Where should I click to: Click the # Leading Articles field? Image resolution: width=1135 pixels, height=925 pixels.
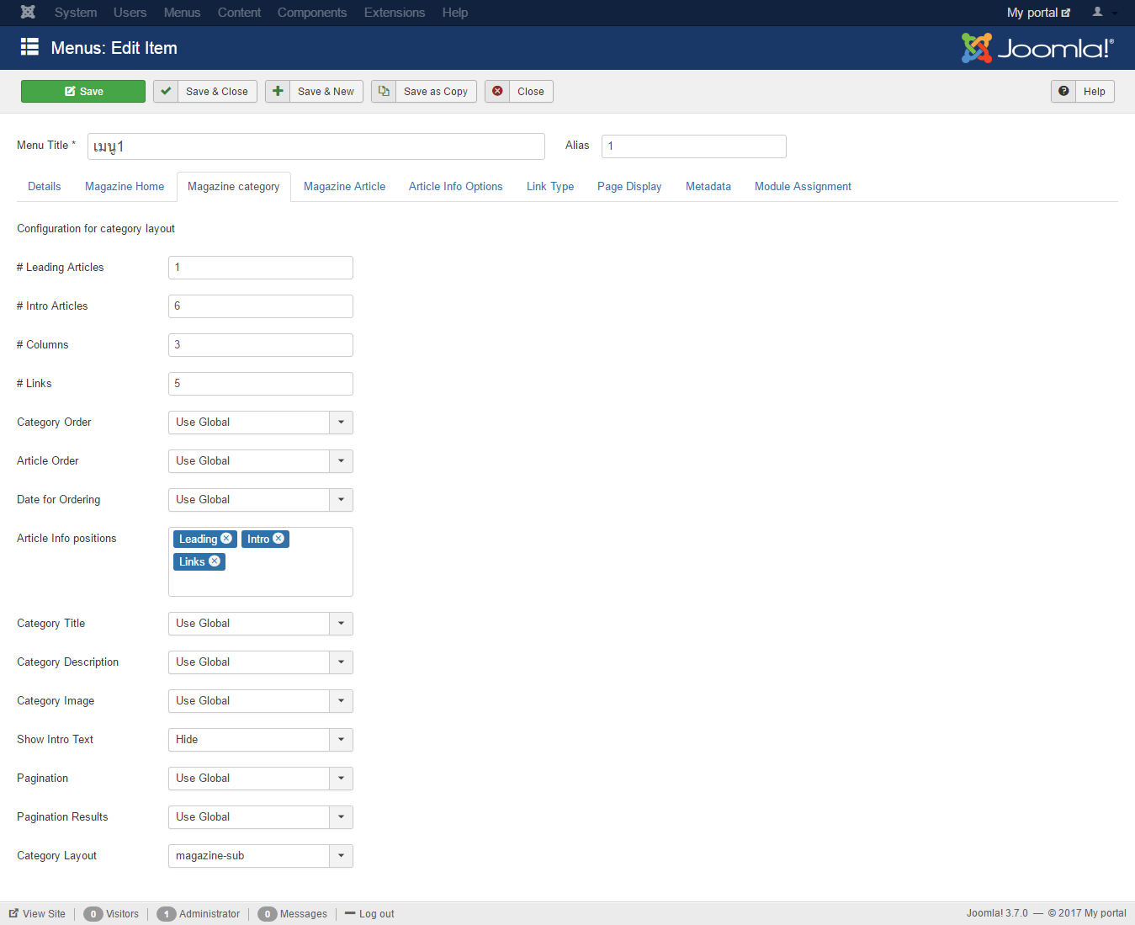pos(261,268)
